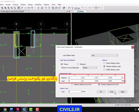Open the Options menu
139x112 pixels.
46,4
